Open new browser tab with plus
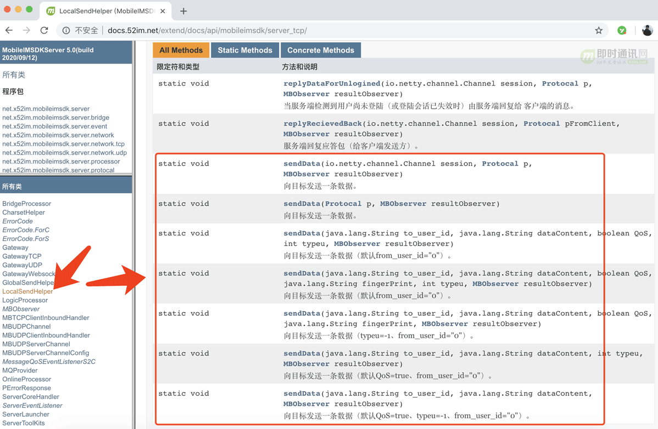The image size is (658, 429). (x=183, y=11)
